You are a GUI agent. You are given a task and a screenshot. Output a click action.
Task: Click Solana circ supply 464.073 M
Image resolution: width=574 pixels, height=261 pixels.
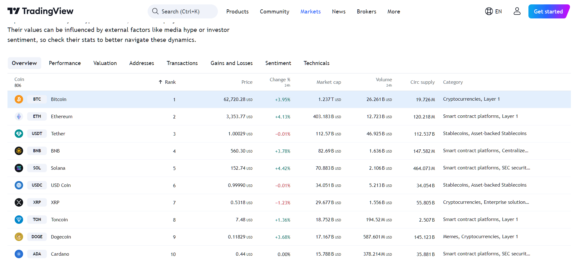[424, 168]
